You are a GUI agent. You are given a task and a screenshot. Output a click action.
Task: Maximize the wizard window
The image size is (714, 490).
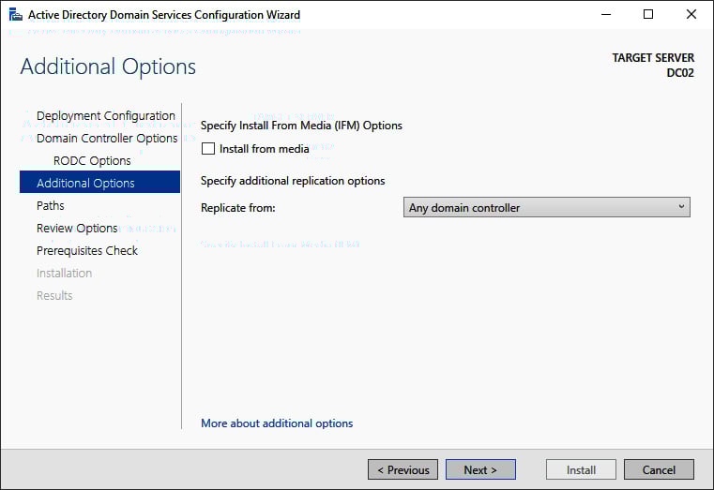pos(648,15)
